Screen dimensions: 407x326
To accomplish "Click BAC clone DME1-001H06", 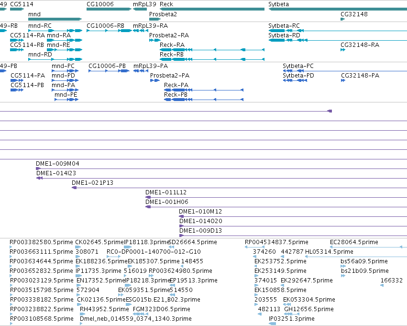I will 166,202.
